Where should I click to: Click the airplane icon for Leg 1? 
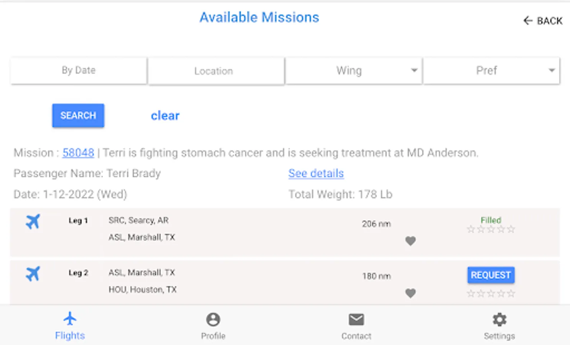(x=33, y=222)
